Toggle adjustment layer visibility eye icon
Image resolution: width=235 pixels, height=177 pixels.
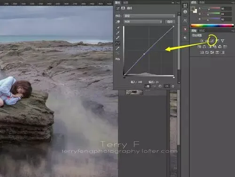(x=167, y=86)
